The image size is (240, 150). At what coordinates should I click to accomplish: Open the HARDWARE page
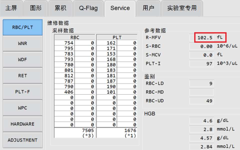22,124
